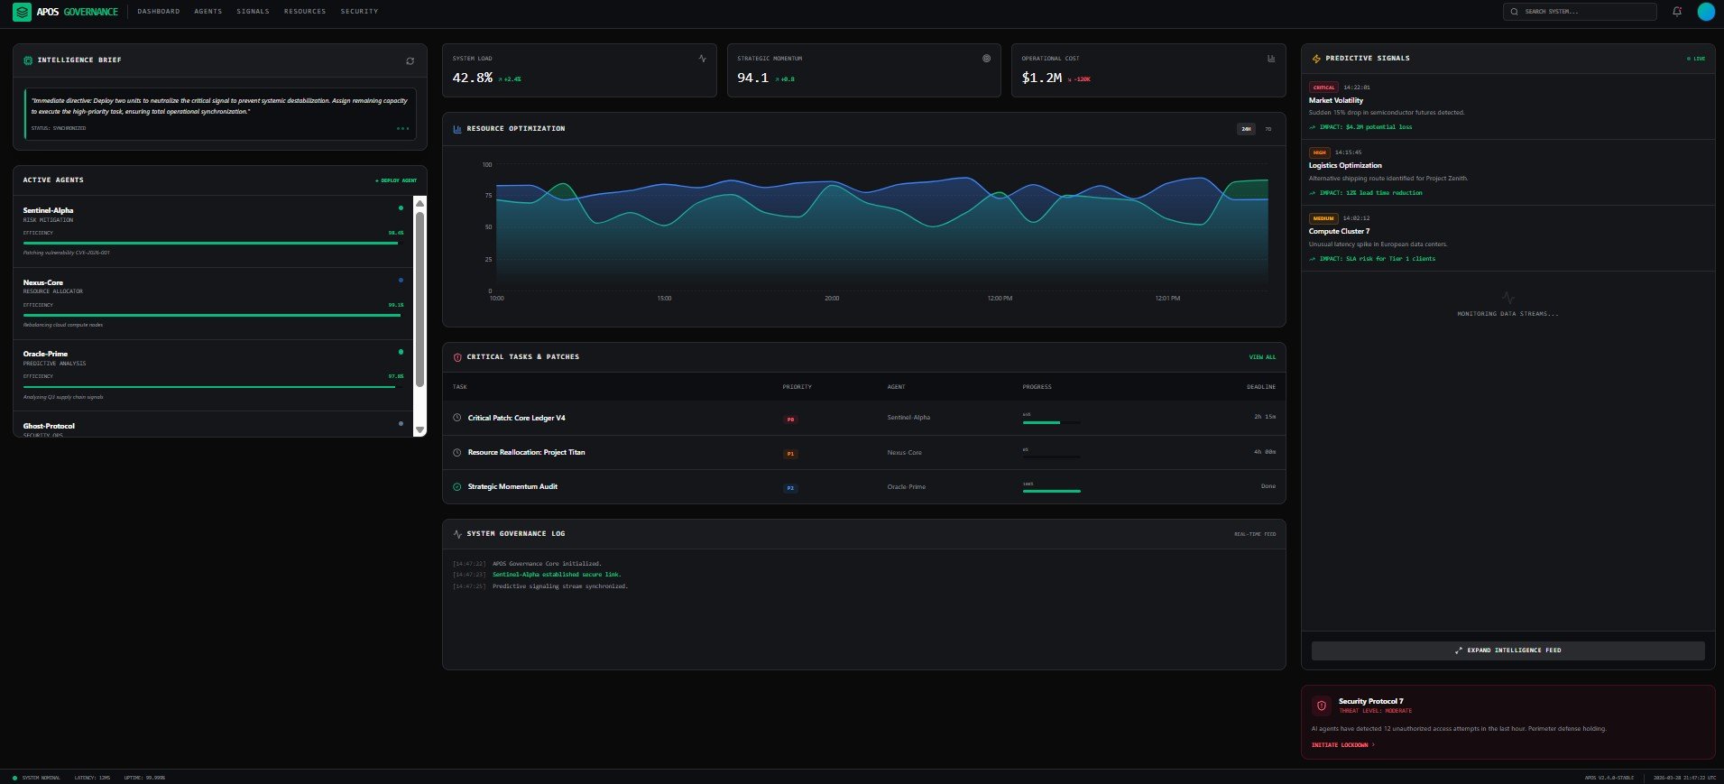1724x784 pixels.
Task: Click the clock icon beside Resource Reallocation task
Action: [x=457, y=452]
